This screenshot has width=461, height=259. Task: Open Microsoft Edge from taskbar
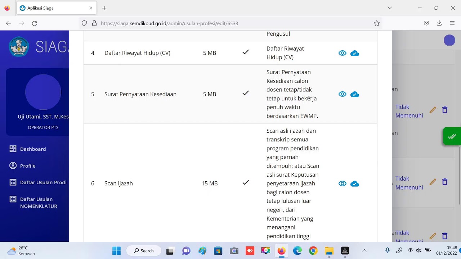(x=297, y=251)
